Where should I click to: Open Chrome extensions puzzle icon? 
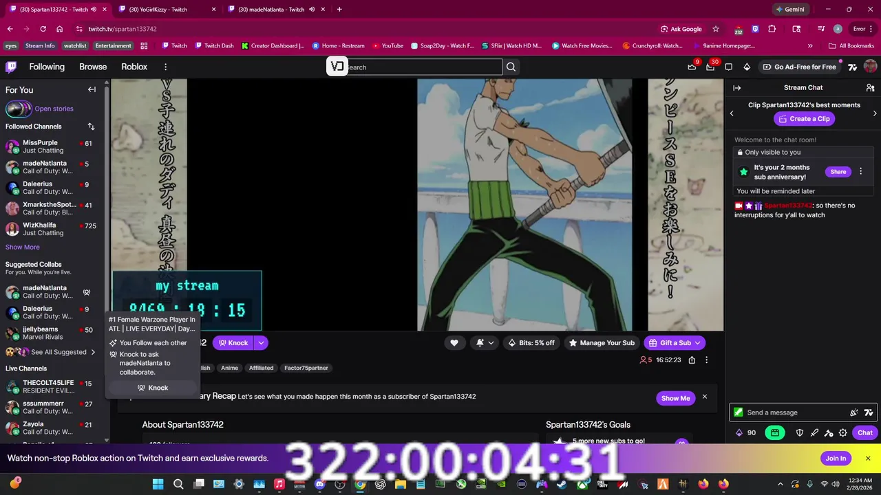coord(772,29)
